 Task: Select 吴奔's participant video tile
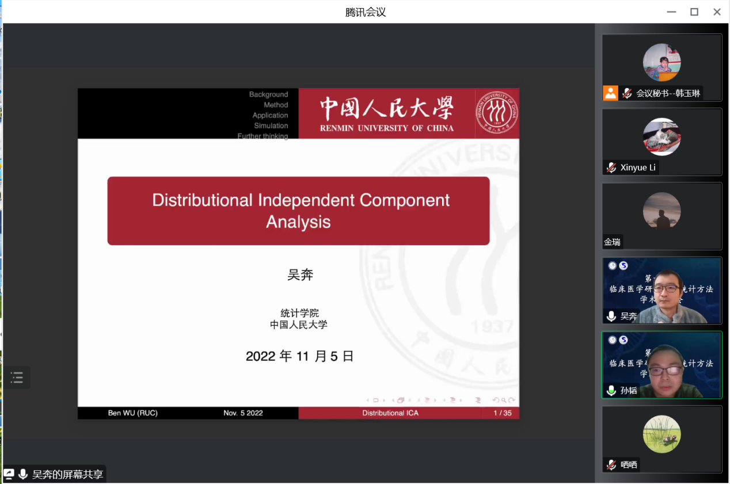click(661, 290)
